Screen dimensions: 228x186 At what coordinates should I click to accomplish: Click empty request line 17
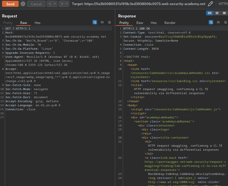pos(58,117)
